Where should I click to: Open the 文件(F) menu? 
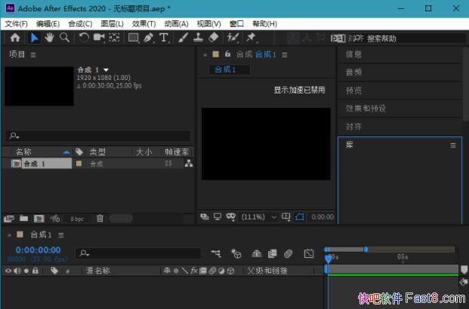[16, 24]
